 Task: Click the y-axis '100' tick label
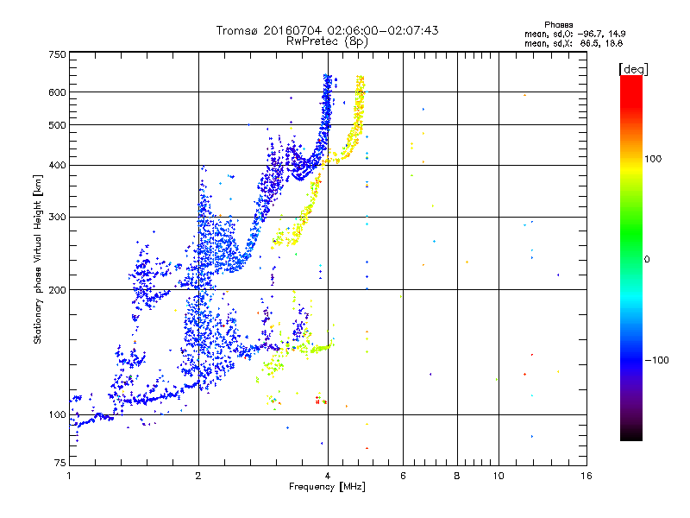tap(58, 415)
